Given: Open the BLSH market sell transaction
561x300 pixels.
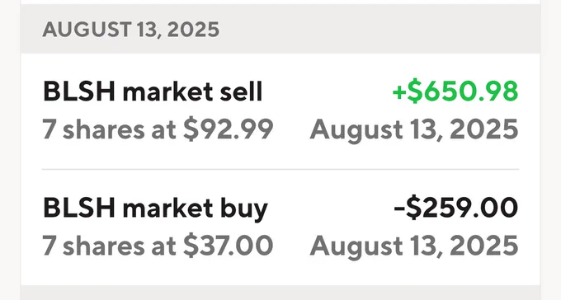Looking at the screenshot, I should click(x=280, y=111).
